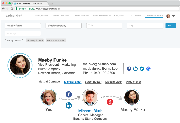180x123 pixels.
Task: Click the email maebyfunke@gmail.com
Action: (x=102, y=69)
